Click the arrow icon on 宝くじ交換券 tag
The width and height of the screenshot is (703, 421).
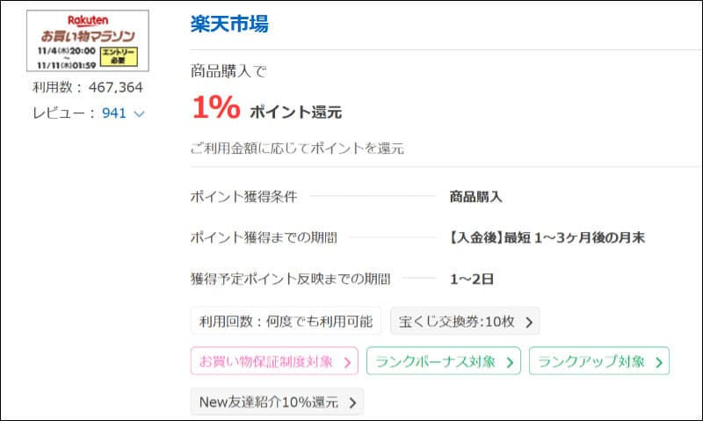(x=529, y=322)
